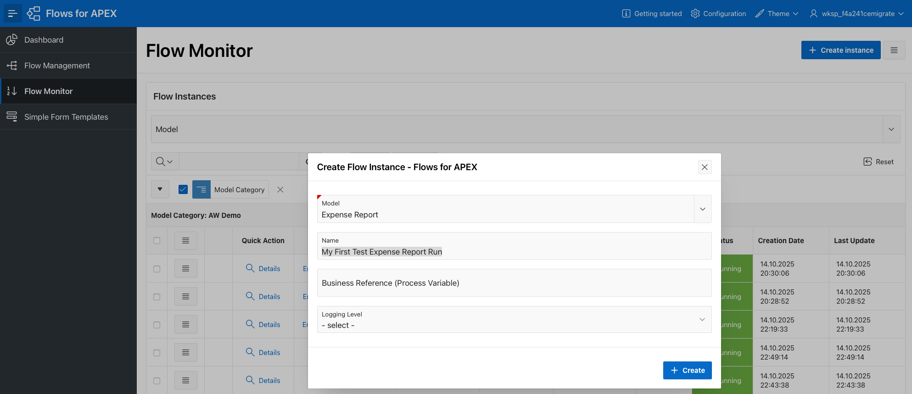Open row menu for 20:28:52 instance

point(186,296)
